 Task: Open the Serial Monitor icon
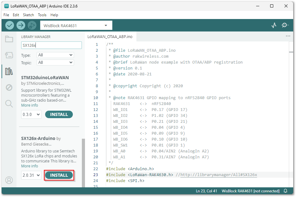point(285,25)
